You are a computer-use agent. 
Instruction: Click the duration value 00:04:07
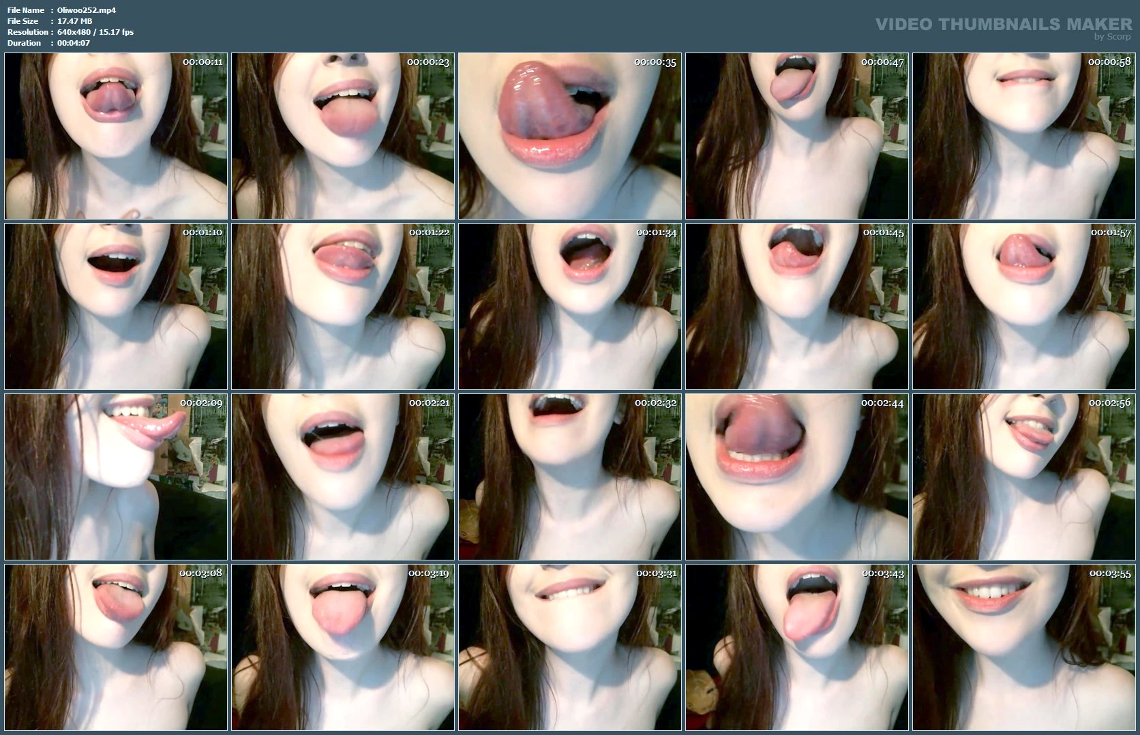point(74,43)
